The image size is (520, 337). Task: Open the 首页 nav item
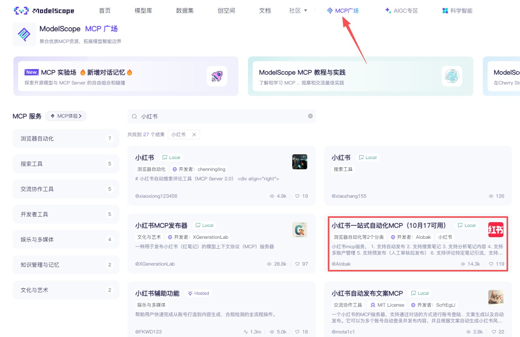(105, 11)
